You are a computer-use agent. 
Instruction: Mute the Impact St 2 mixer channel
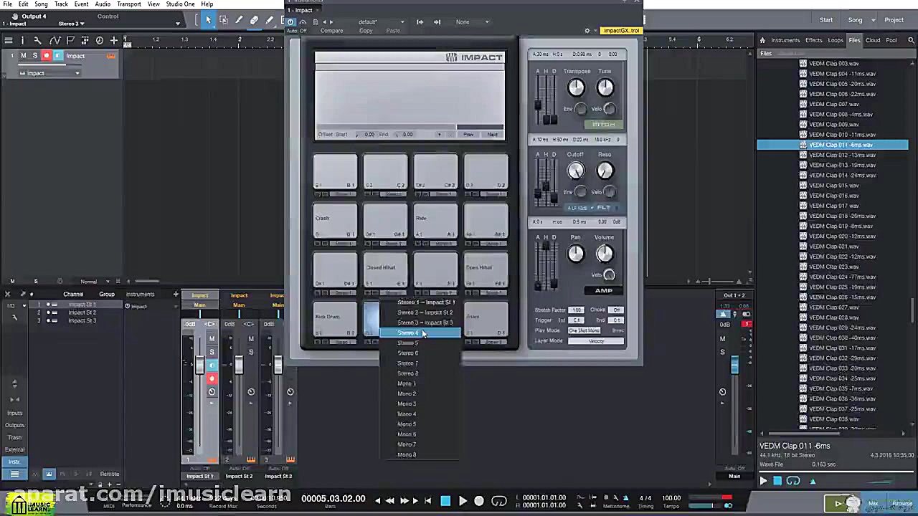pos(251,339)
